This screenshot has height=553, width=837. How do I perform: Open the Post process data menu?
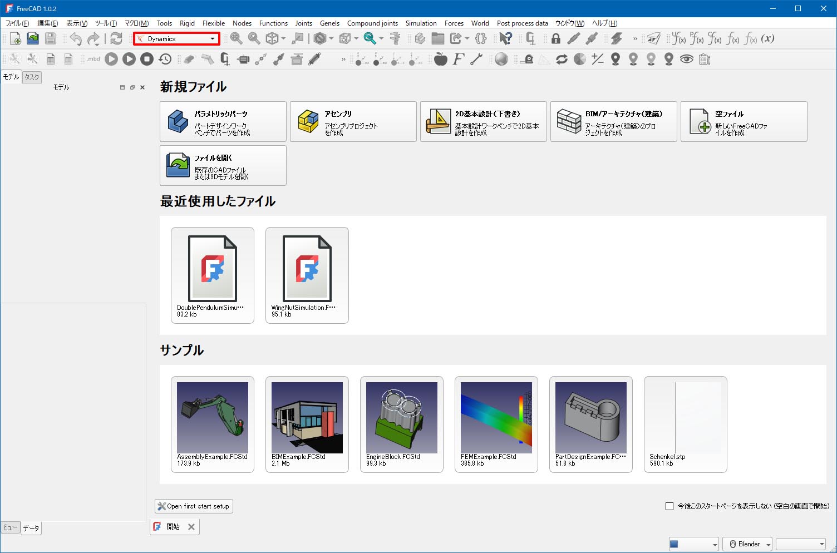point(522,23)
